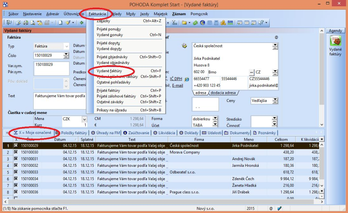
Task: Click the yellow icon left of Česká společnost
Action: (184, 46)
